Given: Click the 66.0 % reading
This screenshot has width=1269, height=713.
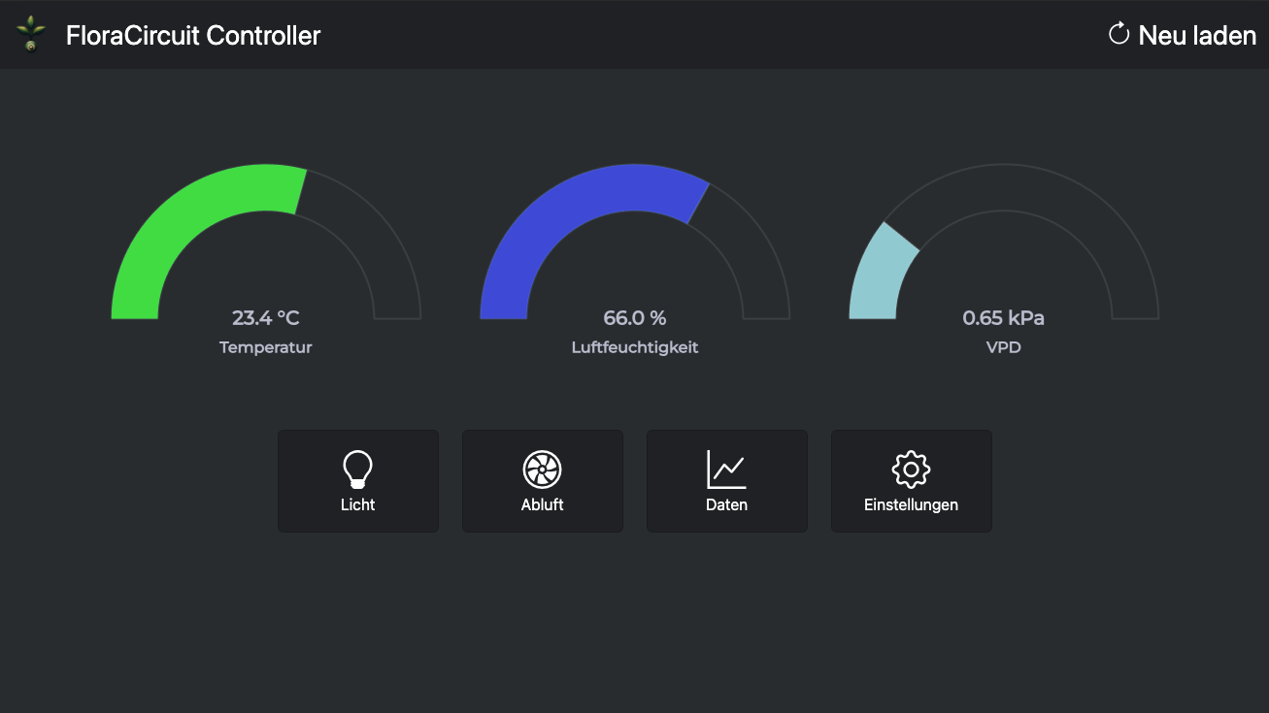Looking at the screenshot, I should coord(635,318).
